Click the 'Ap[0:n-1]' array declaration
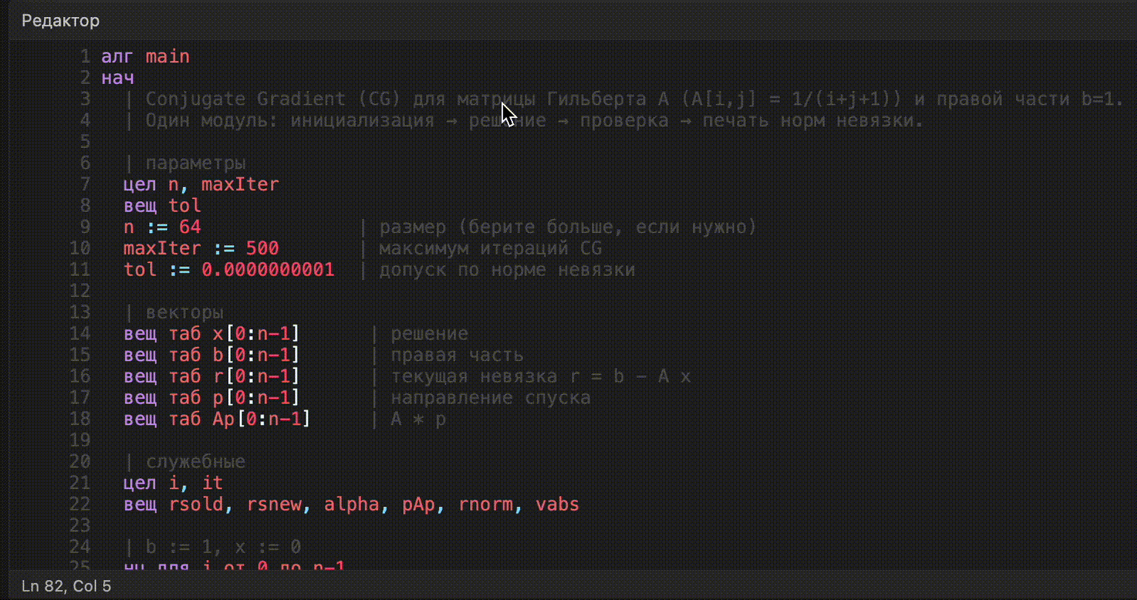Image resolution: width=1137 pixels, height=600 pixels. (x=261, y=419)
